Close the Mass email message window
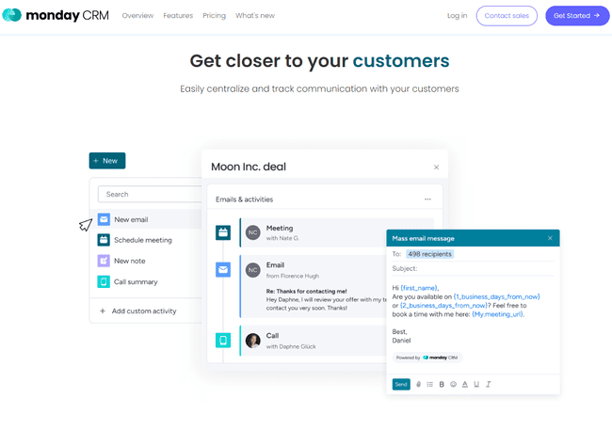612x430 pixels. pos(550,238)
